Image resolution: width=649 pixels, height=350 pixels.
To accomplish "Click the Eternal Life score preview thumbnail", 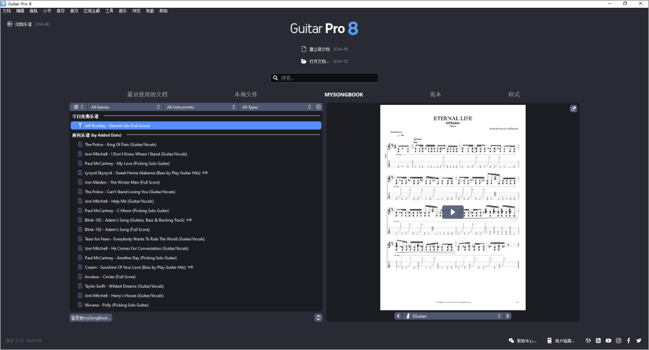I will (453, 207).
